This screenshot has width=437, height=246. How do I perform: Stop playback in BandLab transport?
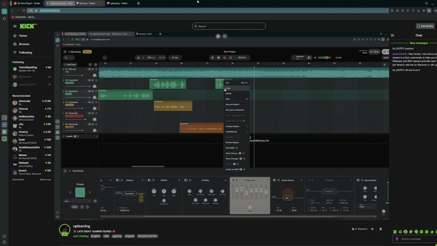[x=218, y=57]
